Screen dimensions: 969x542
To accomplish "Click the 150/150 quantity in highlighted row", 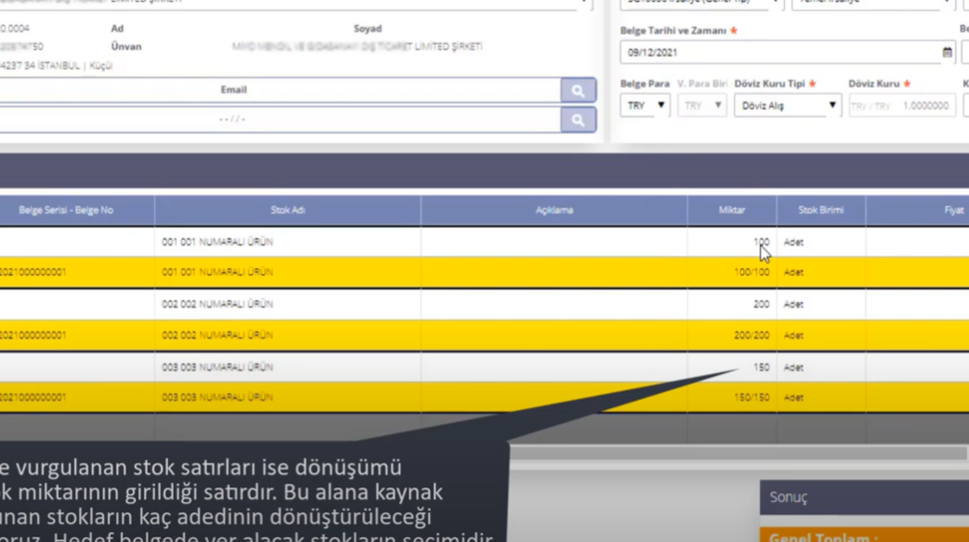I will coord(751,398).
